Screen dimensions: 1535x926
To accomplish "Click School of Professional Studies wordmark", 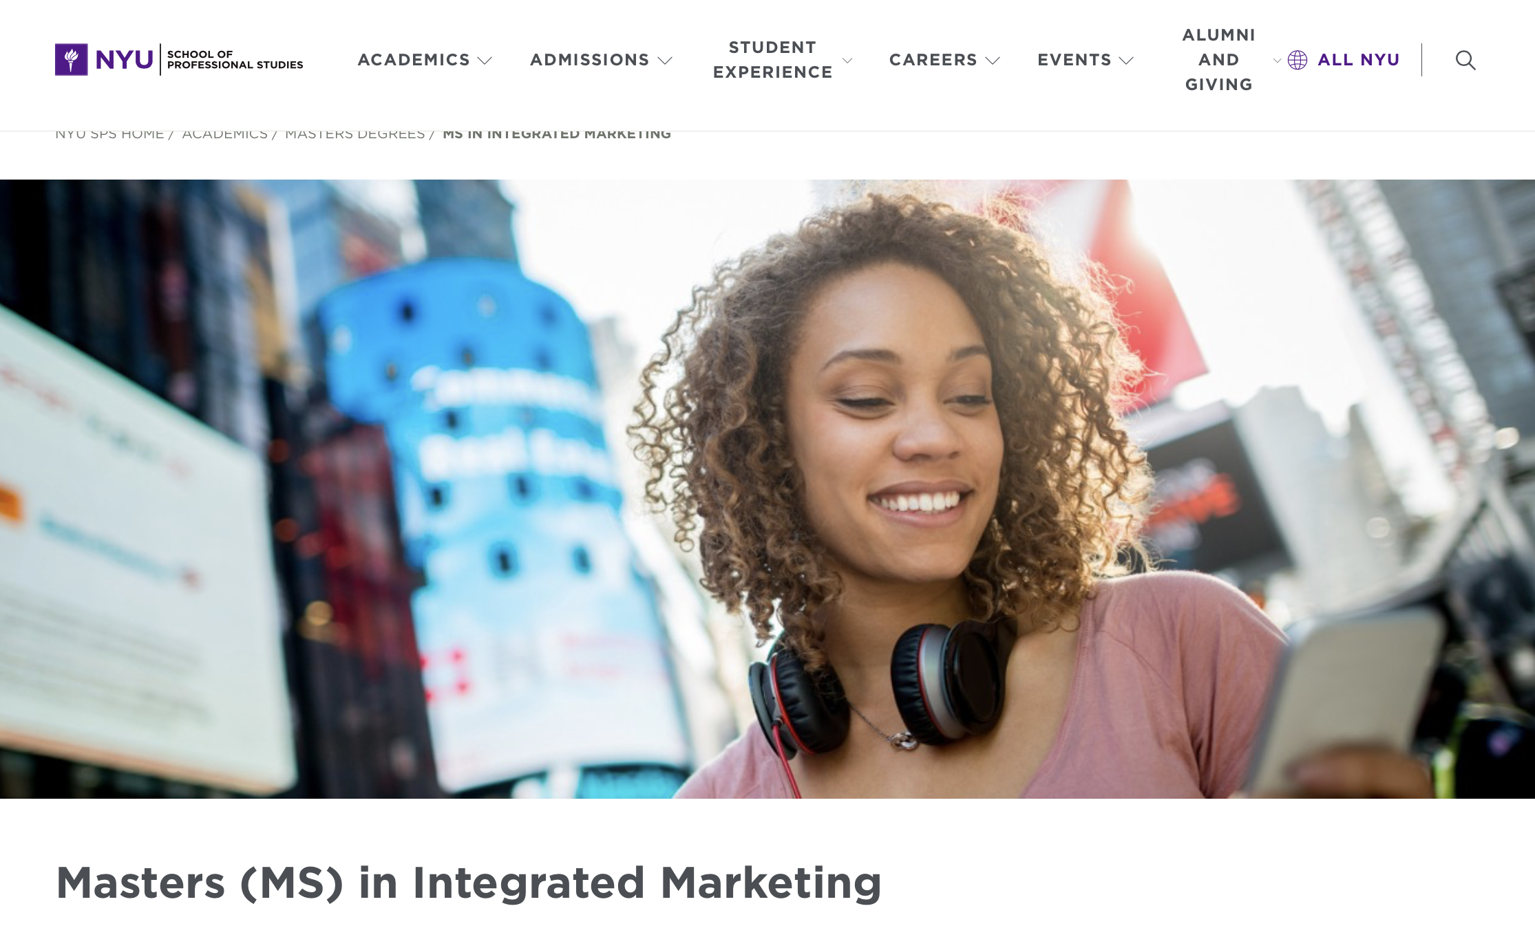I will tap(235, 60).
